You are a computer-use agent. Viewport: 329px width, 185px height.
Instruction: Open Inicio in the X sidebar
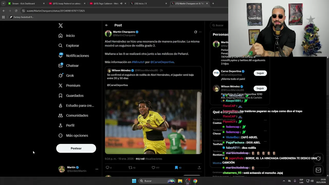67,36
